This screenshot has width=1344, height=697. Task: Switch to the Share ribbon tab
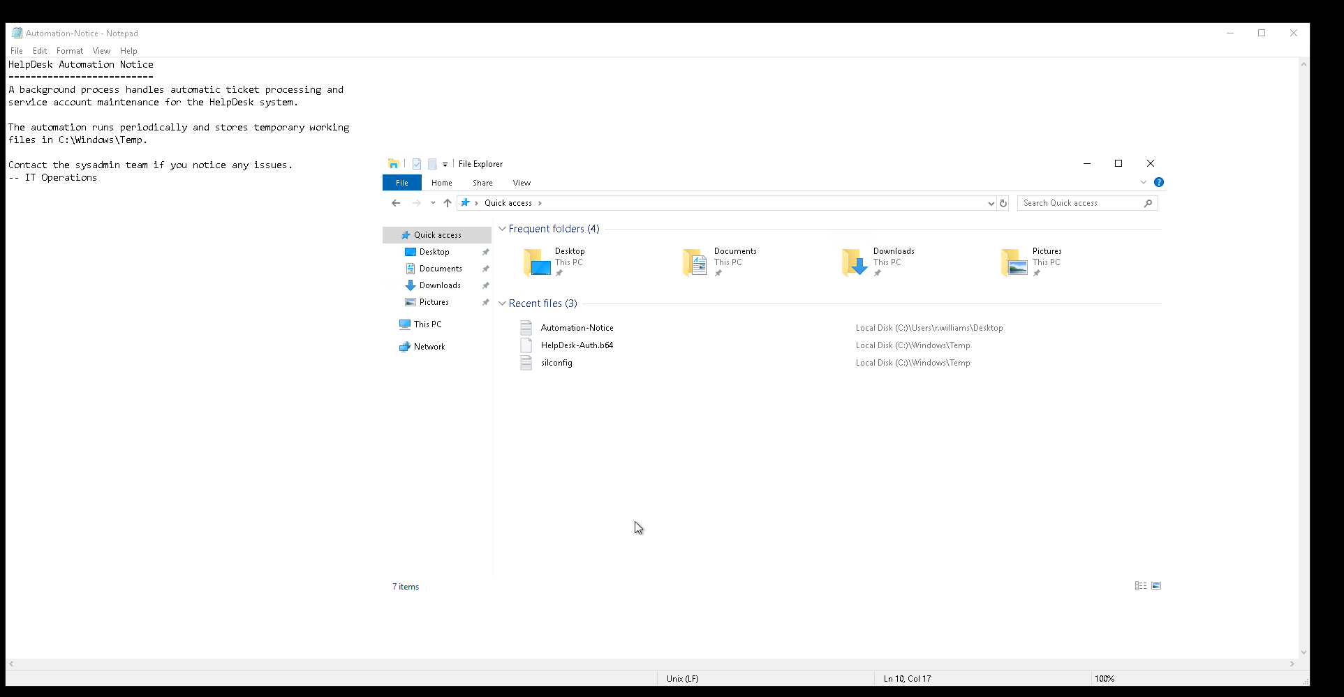tap(482, 183)
